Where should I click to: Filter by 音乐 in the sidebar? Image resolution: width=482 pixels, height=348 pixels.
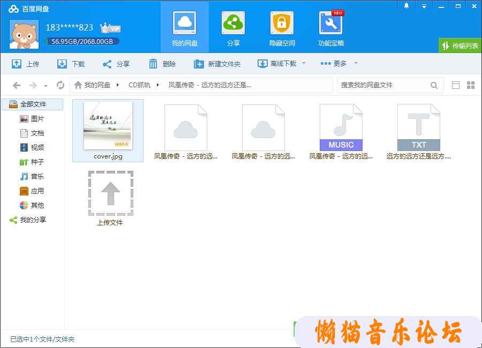[32, 177]
